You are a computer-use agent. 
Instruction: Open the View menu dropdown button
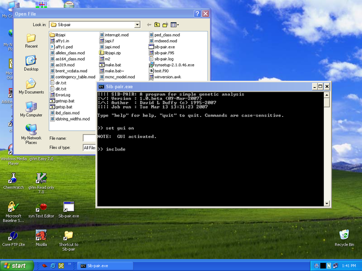(174, 24)
